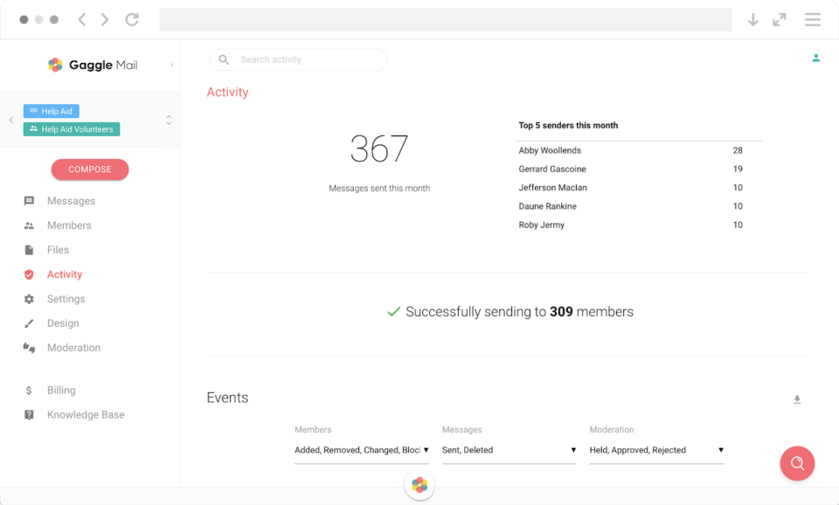Open the floating search magnifier button
This screenshot has width=839, height=505.
tap(796, 463)
